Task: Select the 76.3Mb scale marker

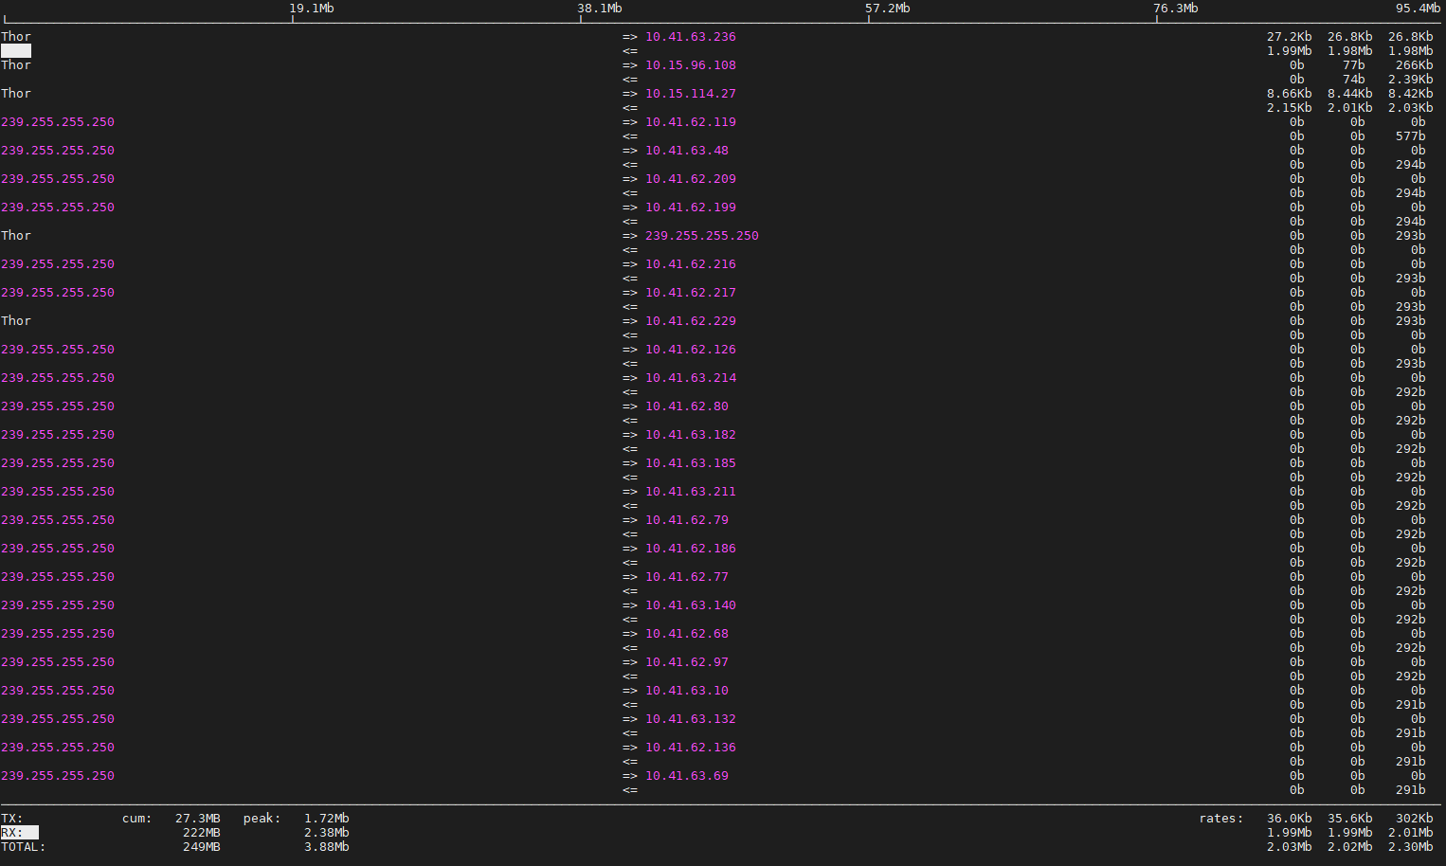Action: pyautogui.click(x=1176, y=9)
